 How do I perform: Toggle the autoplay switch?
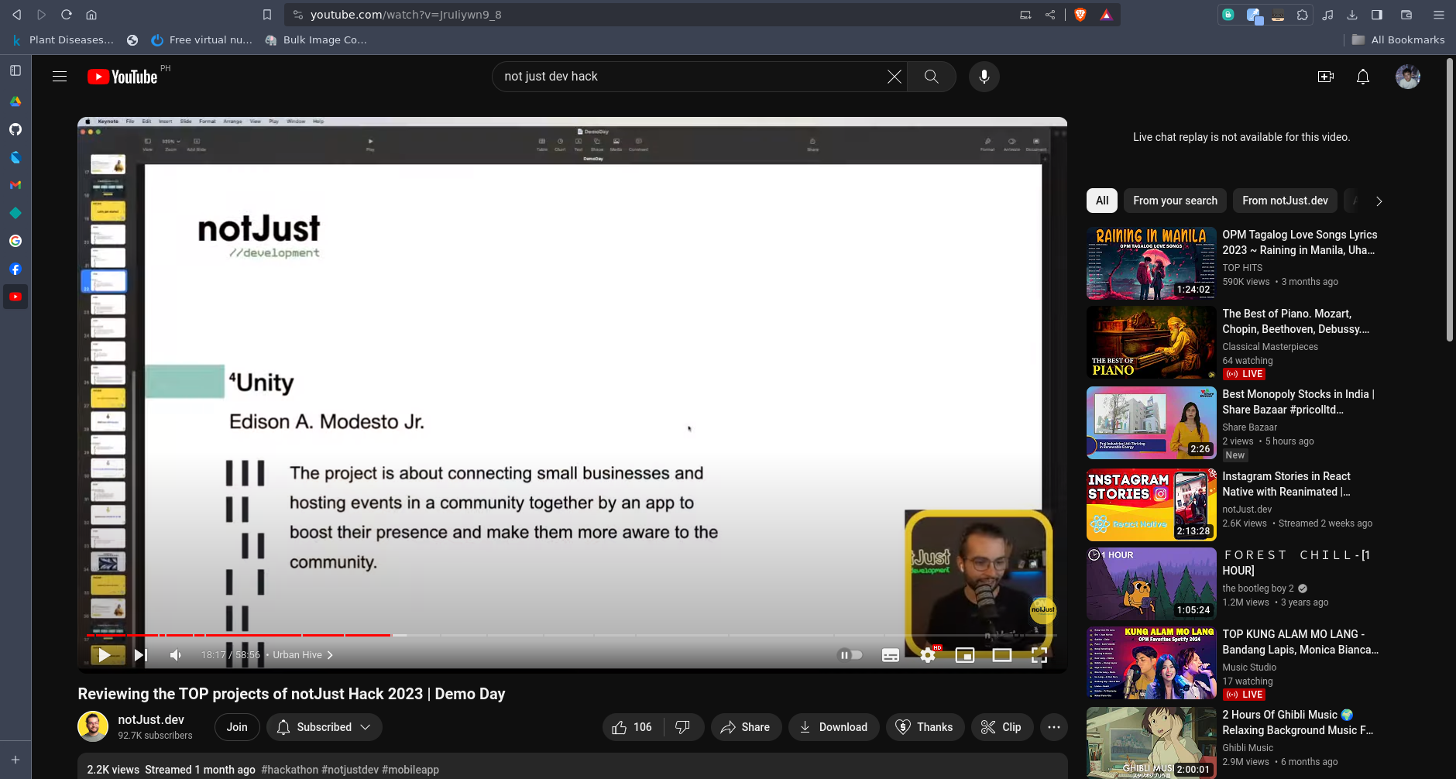(850, 655)
